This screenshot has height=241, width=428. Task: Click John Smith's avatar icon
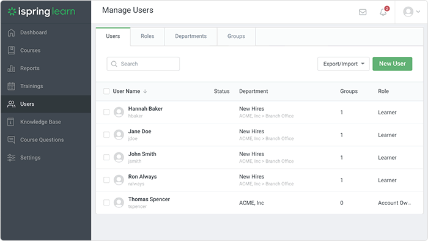(x=119, y=157)
